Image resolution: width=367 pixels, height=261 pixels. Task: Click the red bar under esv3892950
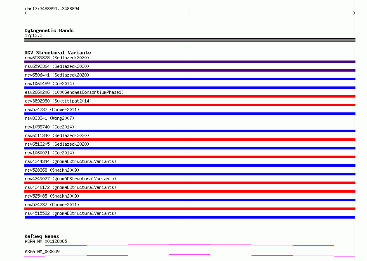pos(190,105)
